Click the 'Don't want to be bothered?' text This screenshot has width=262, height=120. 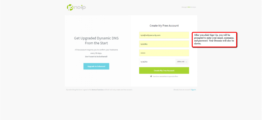point(96,57)
